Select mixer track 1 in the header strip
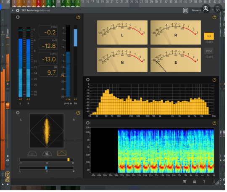227x192 pixels. (14, 3)
